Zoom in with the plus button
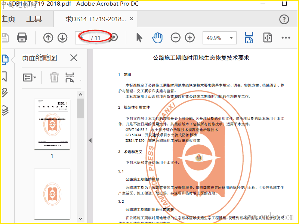 190,38
